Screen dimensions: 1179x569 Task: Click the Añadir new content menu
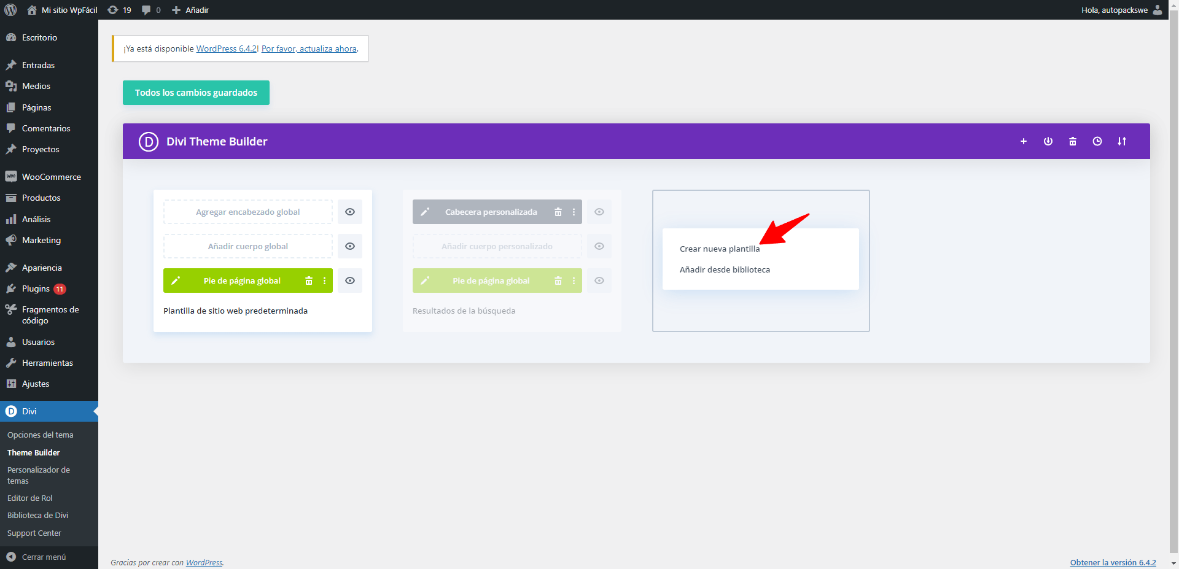tap(190, 10)
